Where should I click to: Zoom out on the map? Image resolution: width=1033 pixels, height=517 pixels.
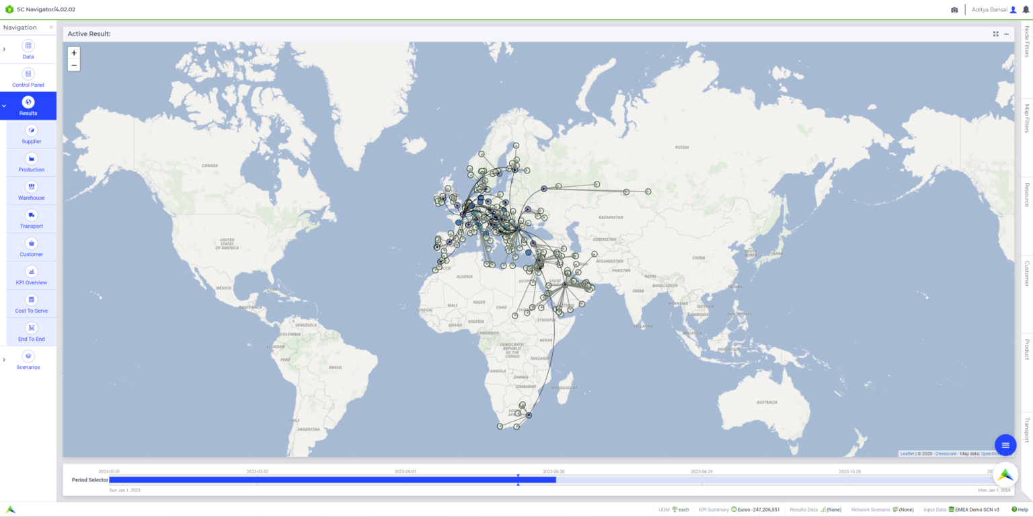[x=74, y=65]
